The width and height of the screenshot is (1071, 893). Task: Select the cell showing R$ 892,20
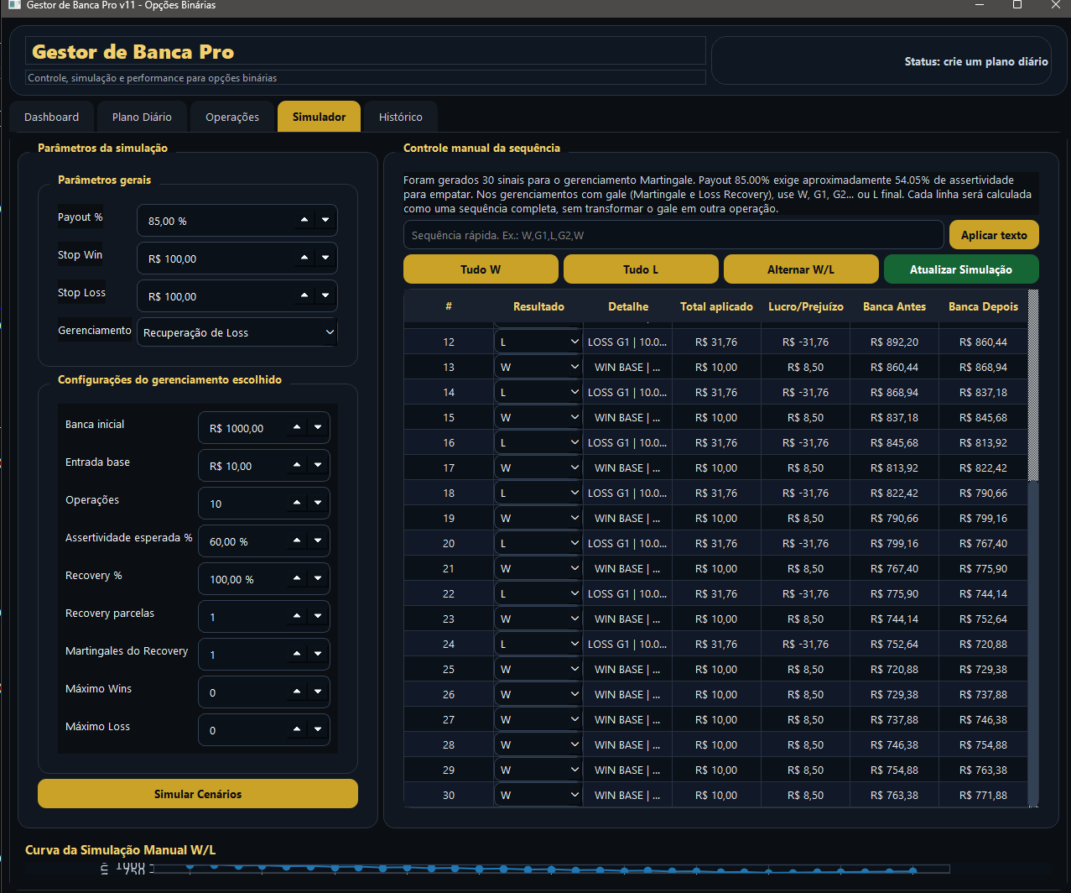(895, 342)
